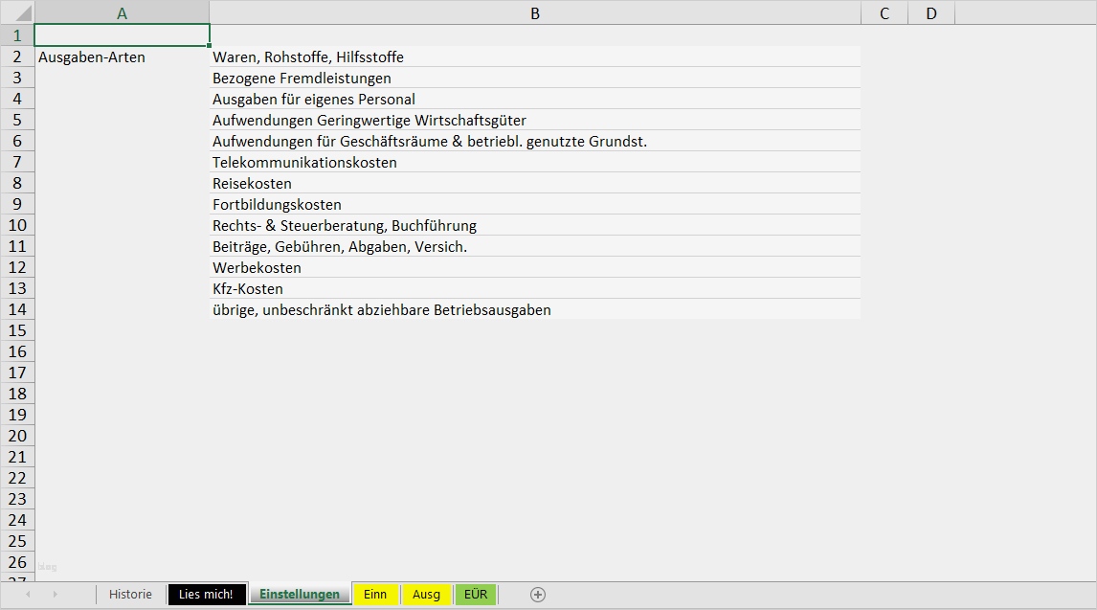Go to previous sheet tab arrow

point(28,595)
